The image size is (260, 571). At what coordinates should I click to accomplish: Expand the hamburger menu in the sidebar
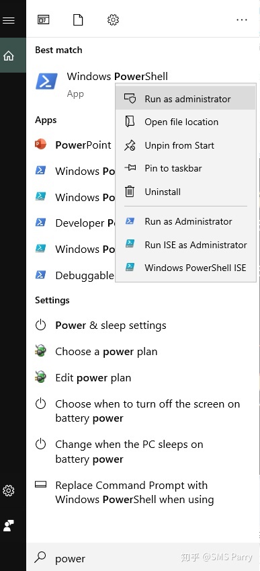(x=8, y=20)
